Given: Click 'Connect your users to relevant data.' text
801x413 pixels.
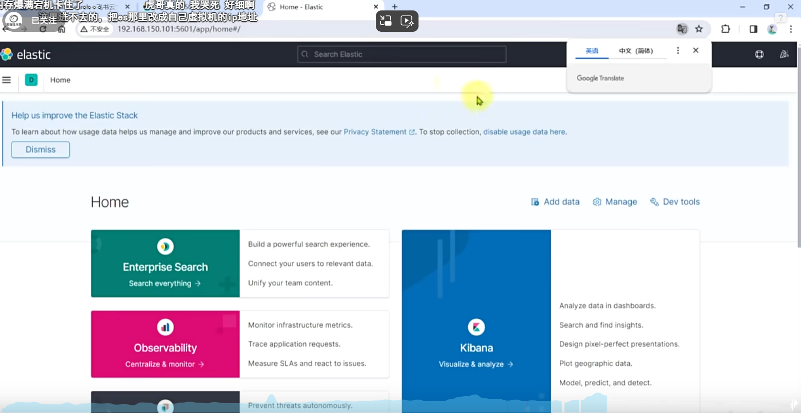Looking at the screenshot, I should [310, 264].
